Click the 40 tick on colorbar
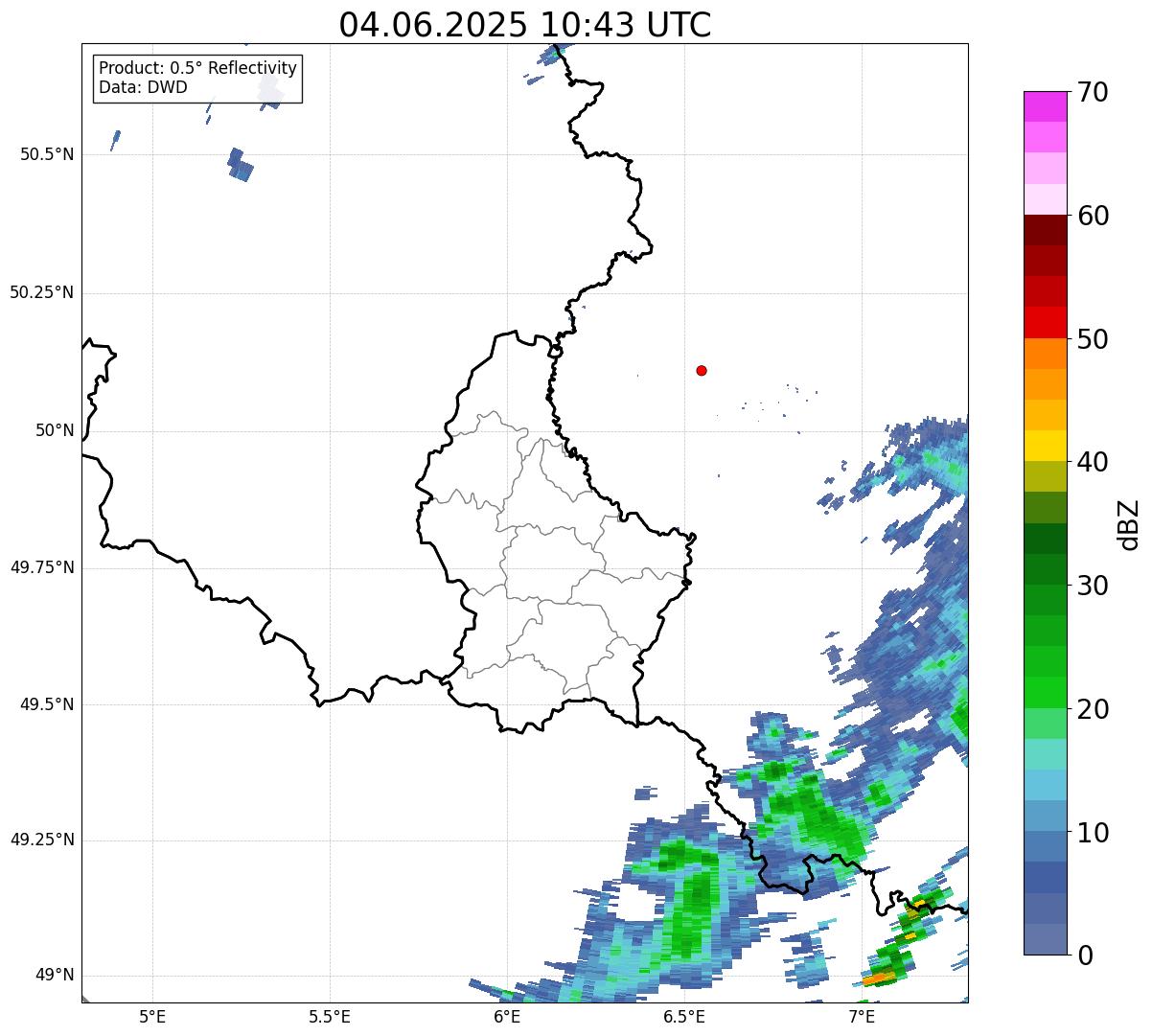Image resolution: width=1152 pixels, height=1036 pixels. point(1093,462)
